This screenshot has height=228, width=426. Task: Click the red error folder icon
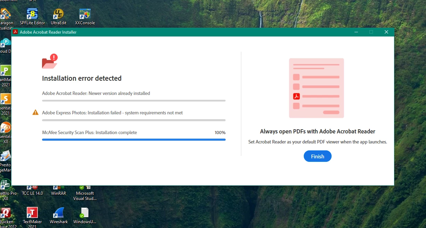tap(49, 61)
